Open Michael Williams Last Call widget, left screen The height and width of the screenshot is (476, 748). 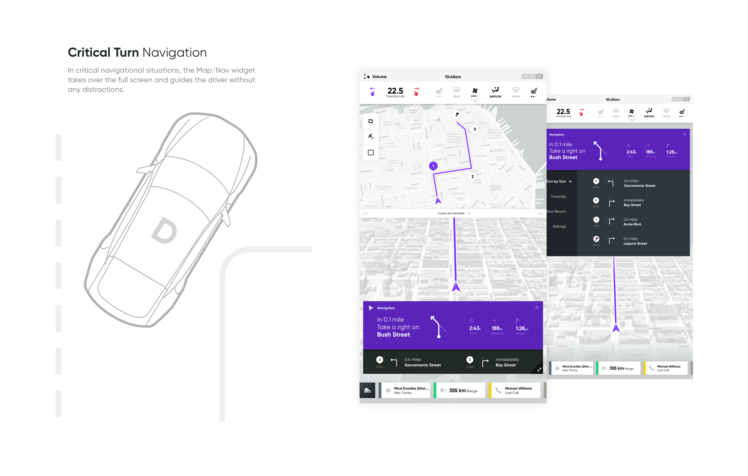click(515, 391)
